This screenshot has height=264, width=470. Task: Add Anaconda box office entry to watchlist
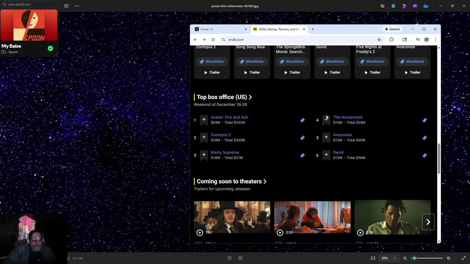(326, 137)
